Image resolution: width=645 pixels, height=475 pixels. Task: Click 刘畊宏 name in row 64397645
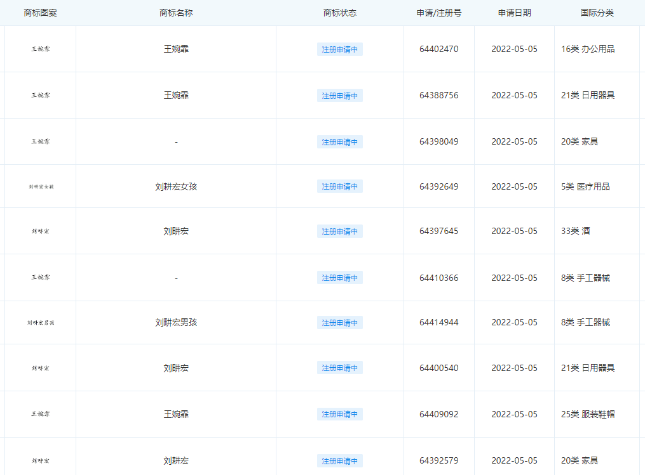coord(176,231)
